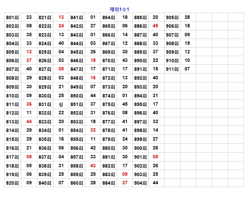Select value 28 beside 905회
250x198 pixels.
point(187,17)
